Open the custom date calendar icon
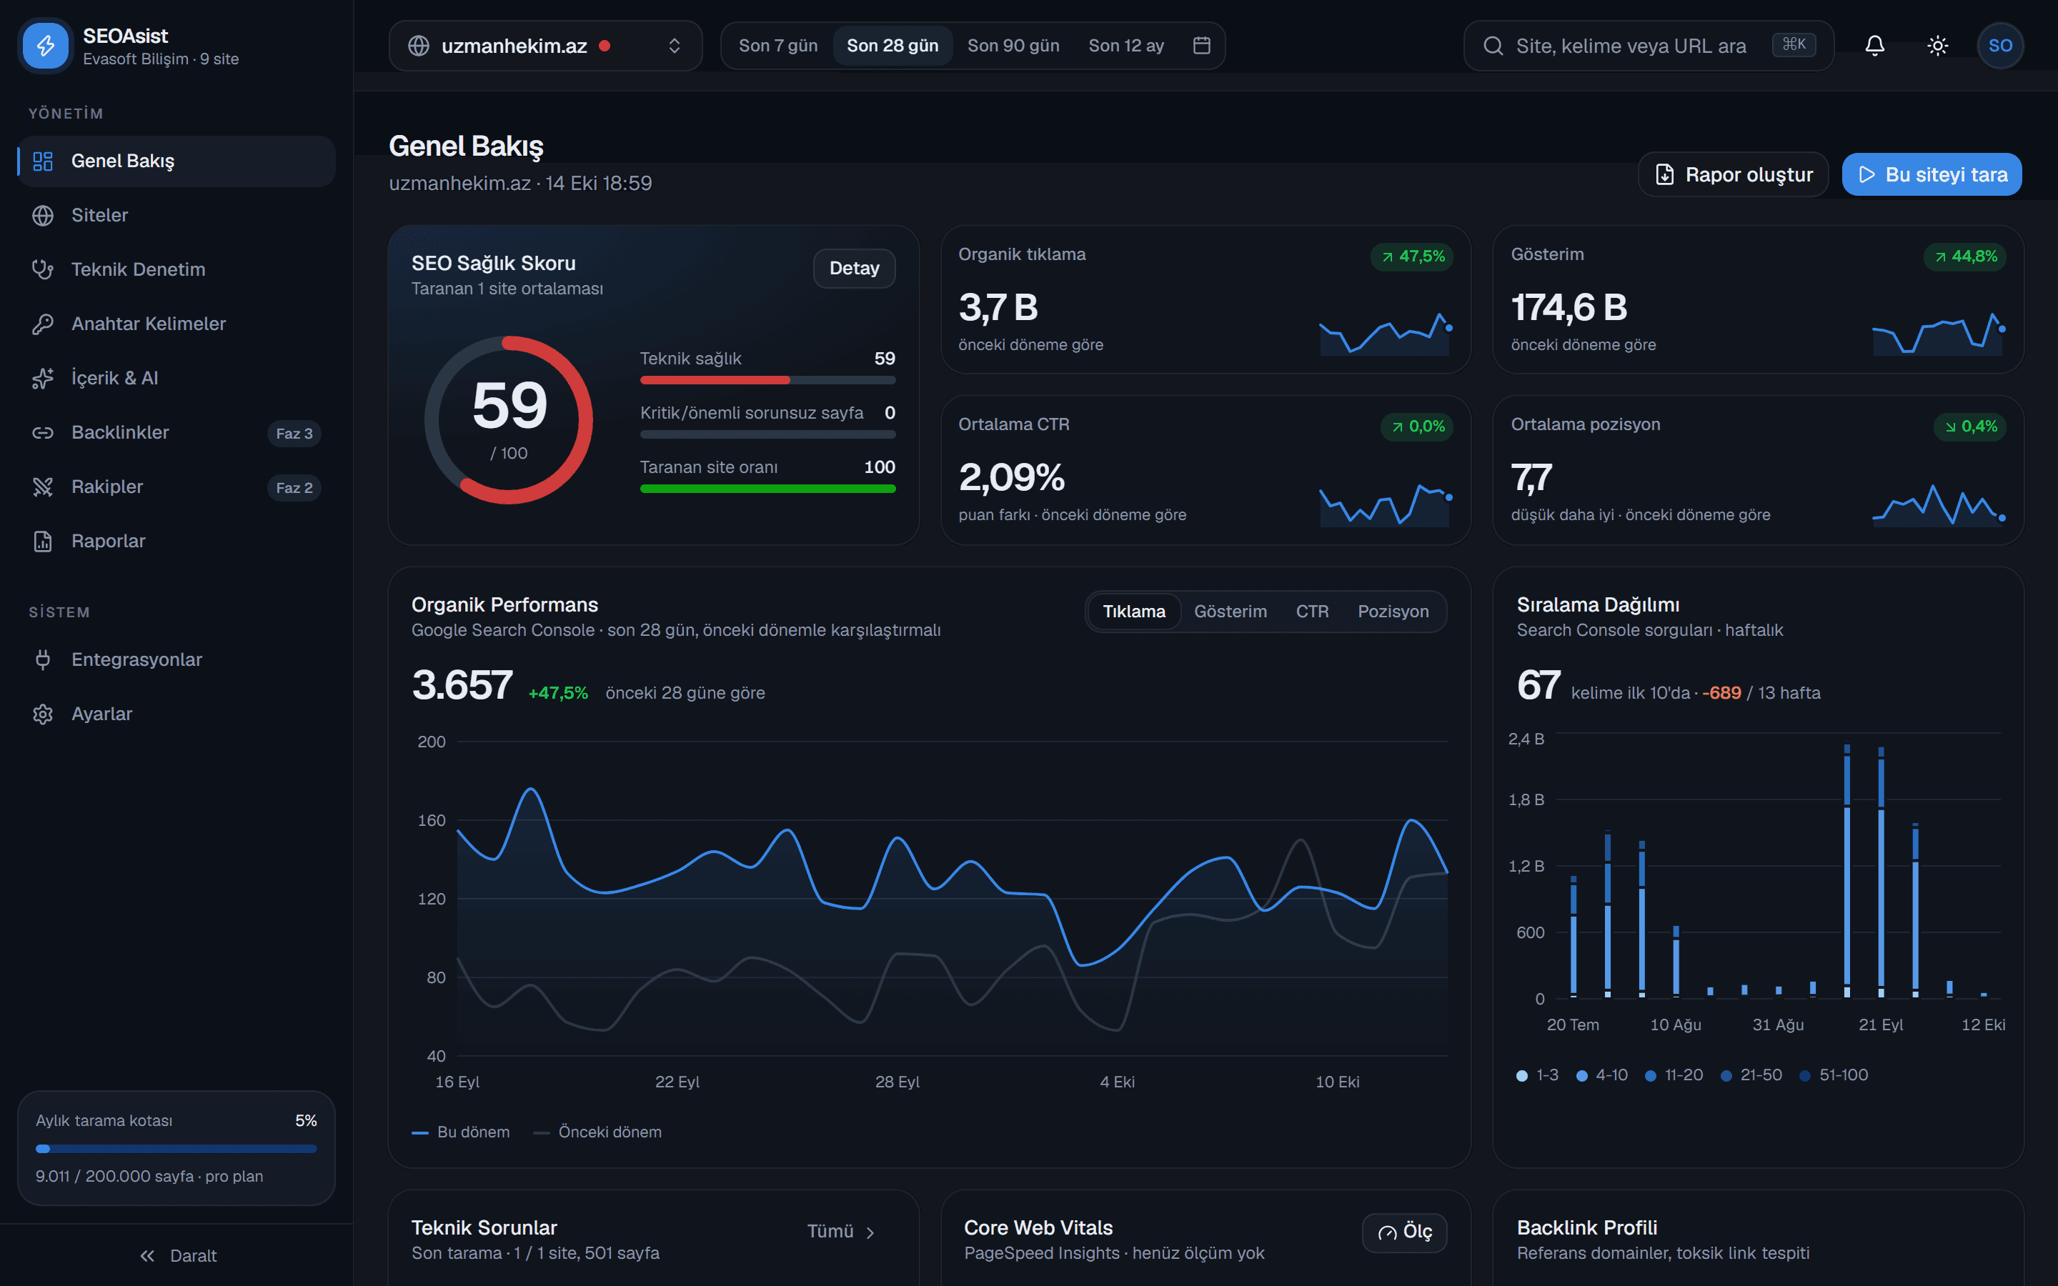The height and width of the screenshot is (1286, 2058). pyautogui.click(x=1202, y=46)
